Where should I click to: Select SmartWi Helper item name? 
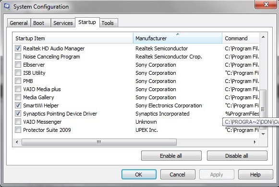click(x=41, y=105)
